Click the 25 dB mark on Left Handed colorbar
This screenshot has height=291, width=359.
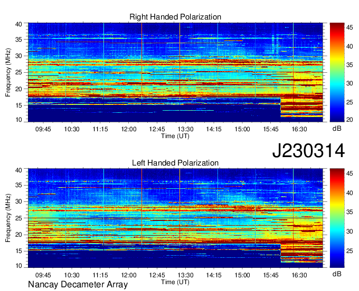point(349,251)
